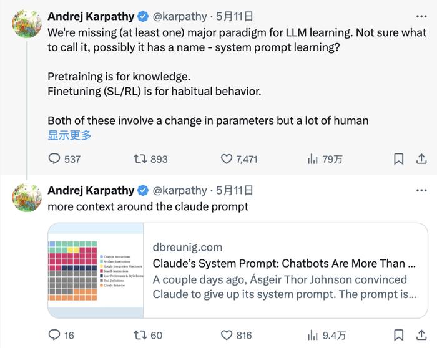Reply to the claude prompt tweet (16)

coord(61,335)
